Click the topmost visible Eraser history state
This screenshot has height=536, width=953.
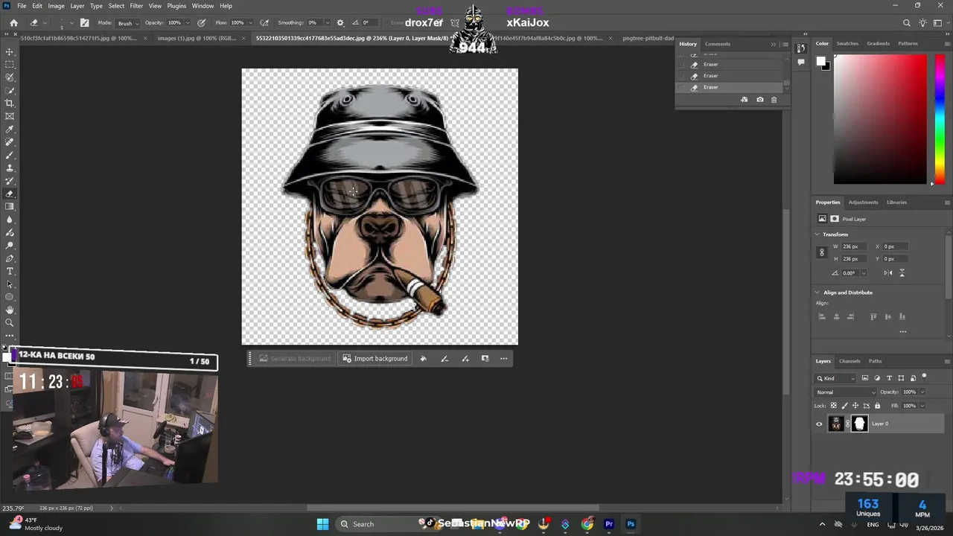coord(730,64)
